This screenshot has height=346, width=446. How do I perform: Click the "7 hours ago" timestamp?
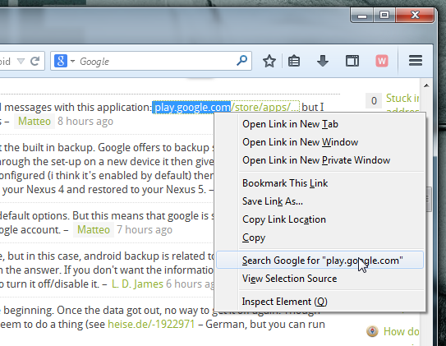pyautogui.click(x=145, y=229)
